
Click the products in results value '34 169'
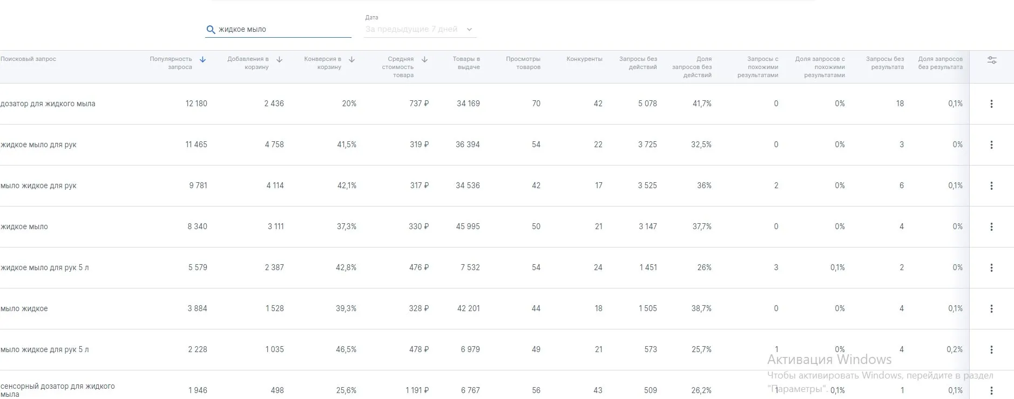(x=468, y=104)
